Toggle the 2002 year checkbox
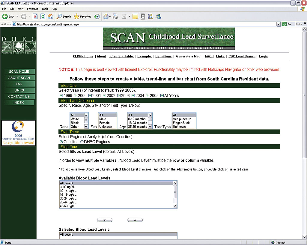 coord(104,95)
